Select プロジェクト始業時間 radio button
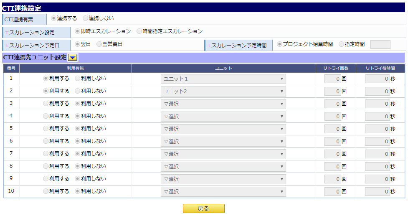Screen dimensions: 408x216 click(x=279, y=44)
